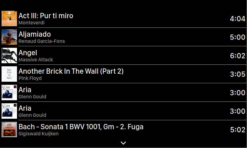Choose Another Brick In The Wall (Part 2)
247x148 pixels.
point(71,71)
